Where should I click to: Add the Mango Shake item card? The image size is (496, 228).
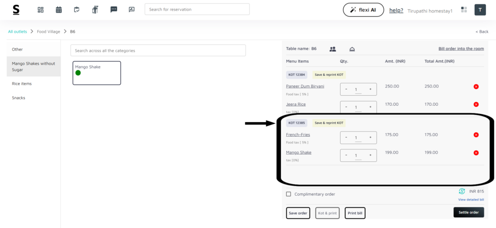pyautogui.click(x=96, y=72)
